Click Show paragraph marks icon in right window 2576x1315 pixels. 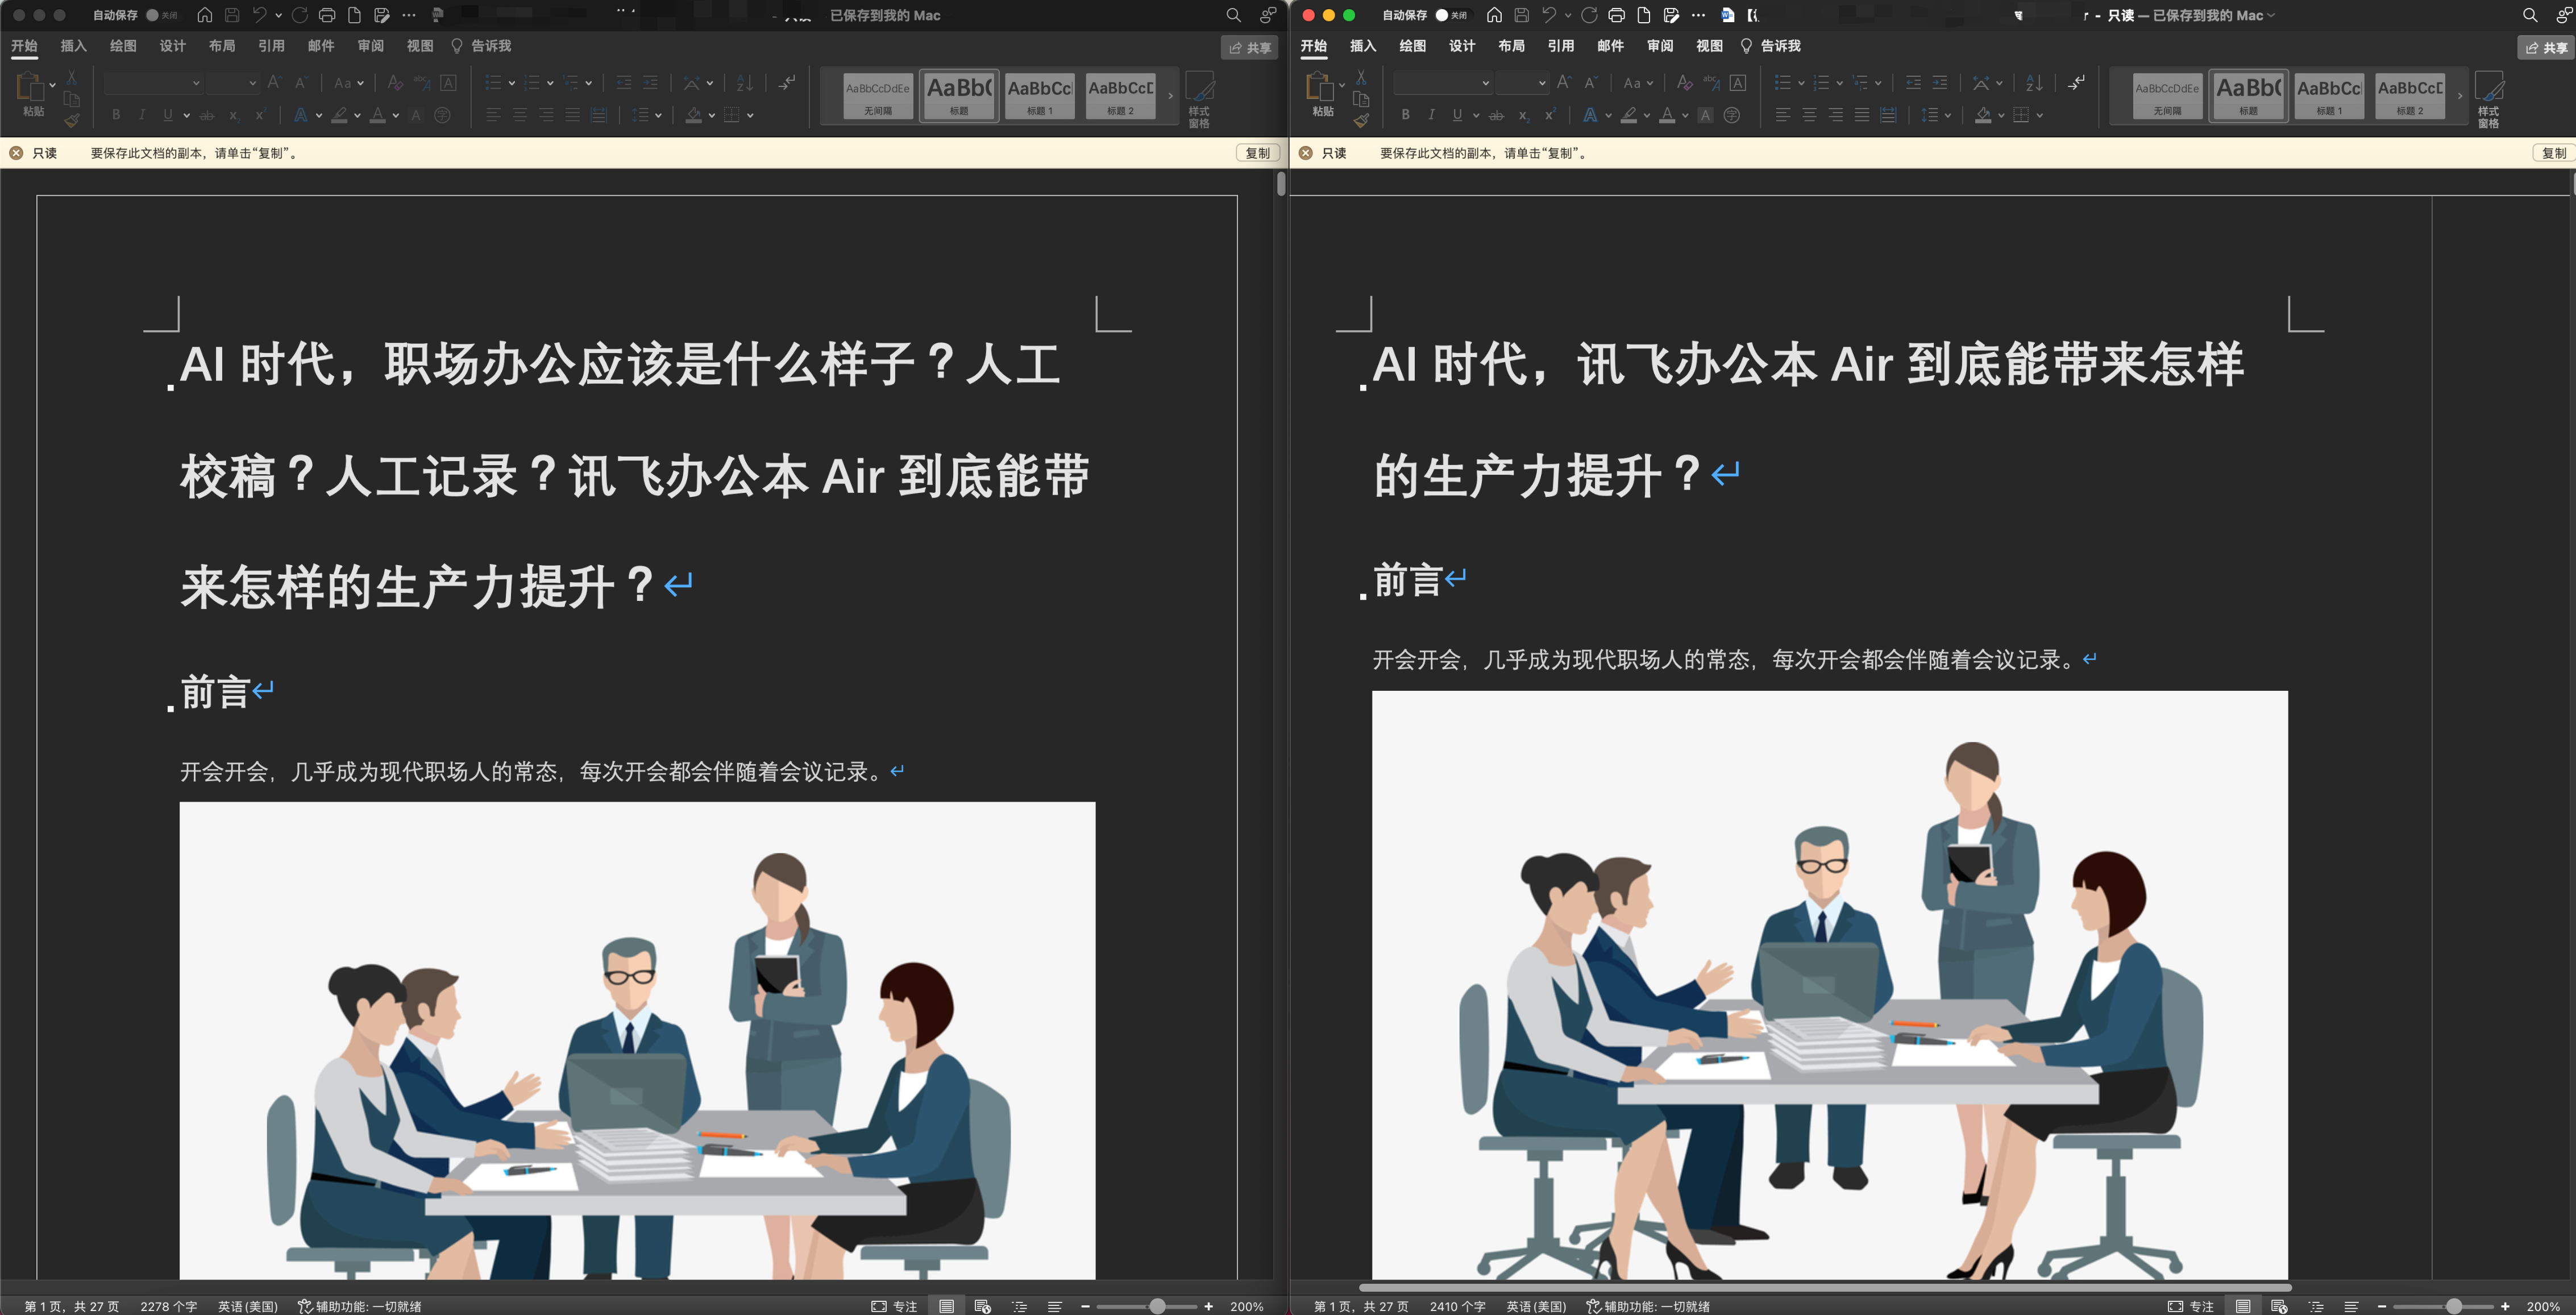click(2076, 83)
